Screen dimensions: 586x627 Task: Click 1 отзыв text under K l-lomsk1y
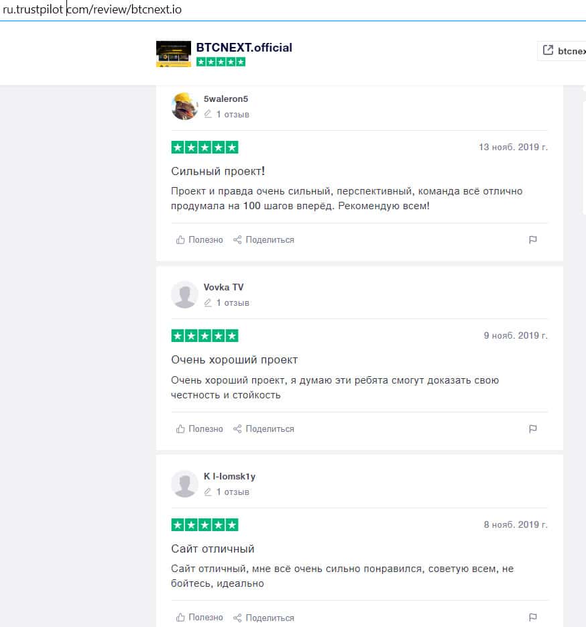point(233,492)
